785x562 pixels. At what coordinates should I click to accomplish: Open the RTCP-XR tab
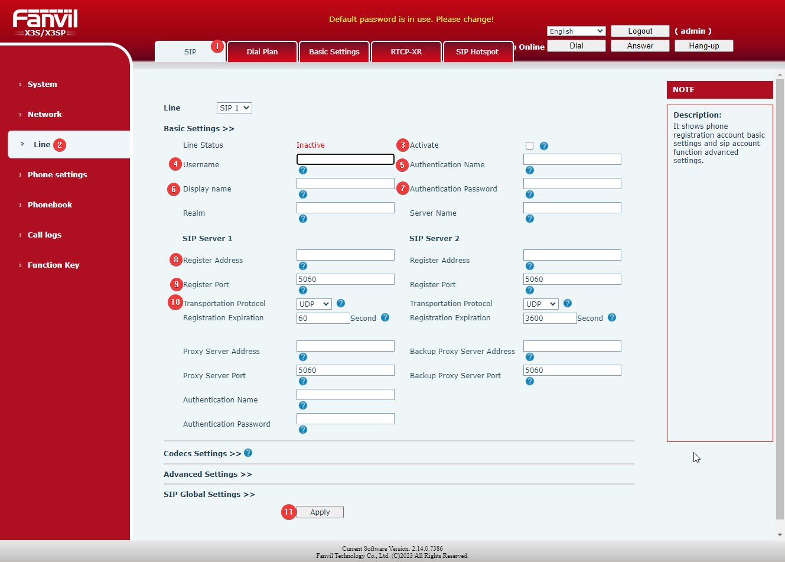[x=406, y=52]
